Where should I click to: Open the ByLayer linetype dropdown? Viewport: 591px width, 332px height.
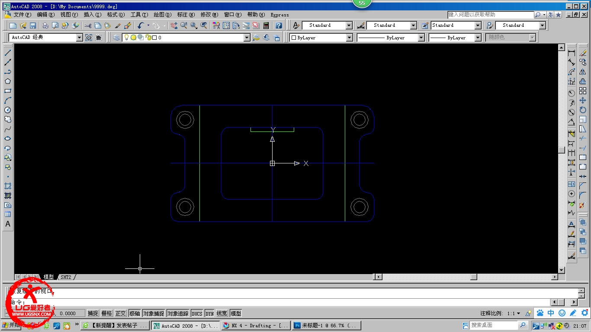point(421,38)
